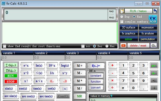
Task: Enable the sci notation checkbox
Action: coord(83,46)
